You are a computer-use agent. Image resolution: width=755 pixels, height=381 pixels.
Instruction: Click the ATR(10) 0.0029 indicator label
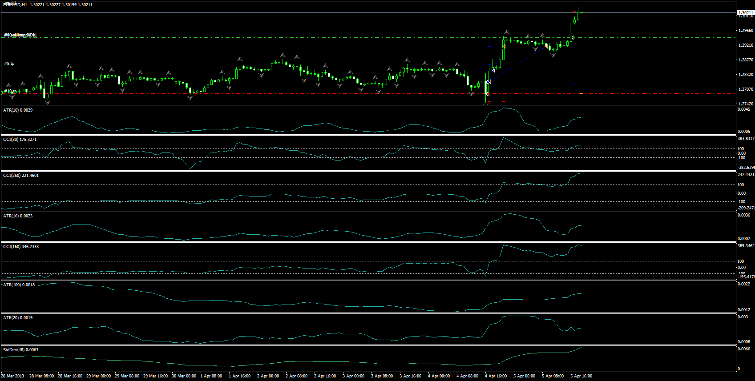[x=18, y=110]
